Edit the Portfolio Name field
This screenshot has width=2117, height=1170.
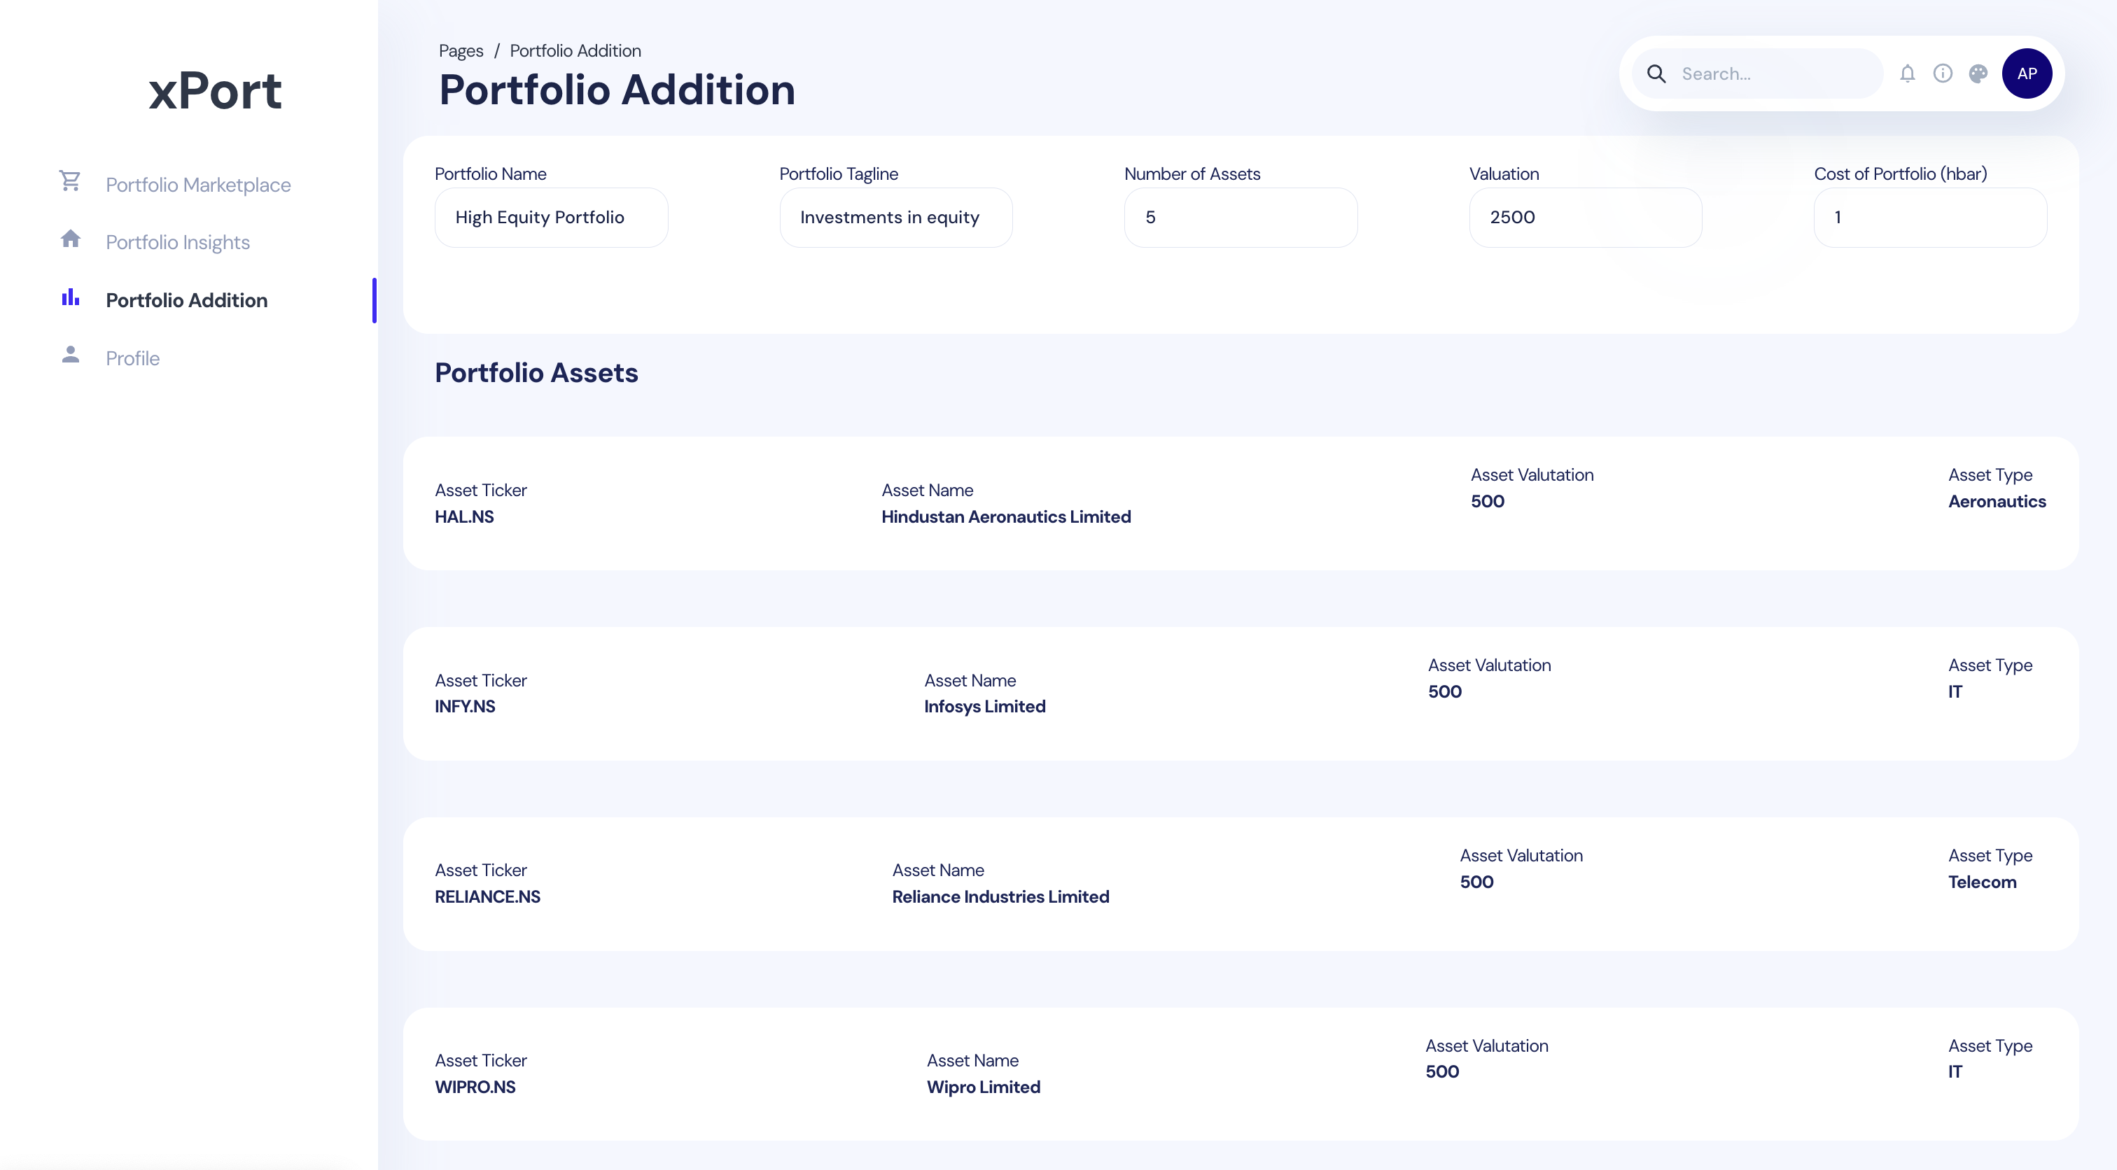[x=551, y=218]
